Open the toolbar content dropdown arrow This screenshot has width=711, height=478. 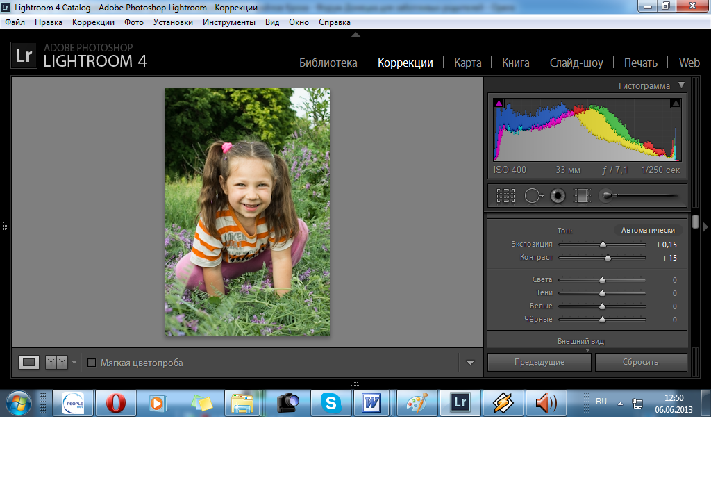[x=470, y=363]
